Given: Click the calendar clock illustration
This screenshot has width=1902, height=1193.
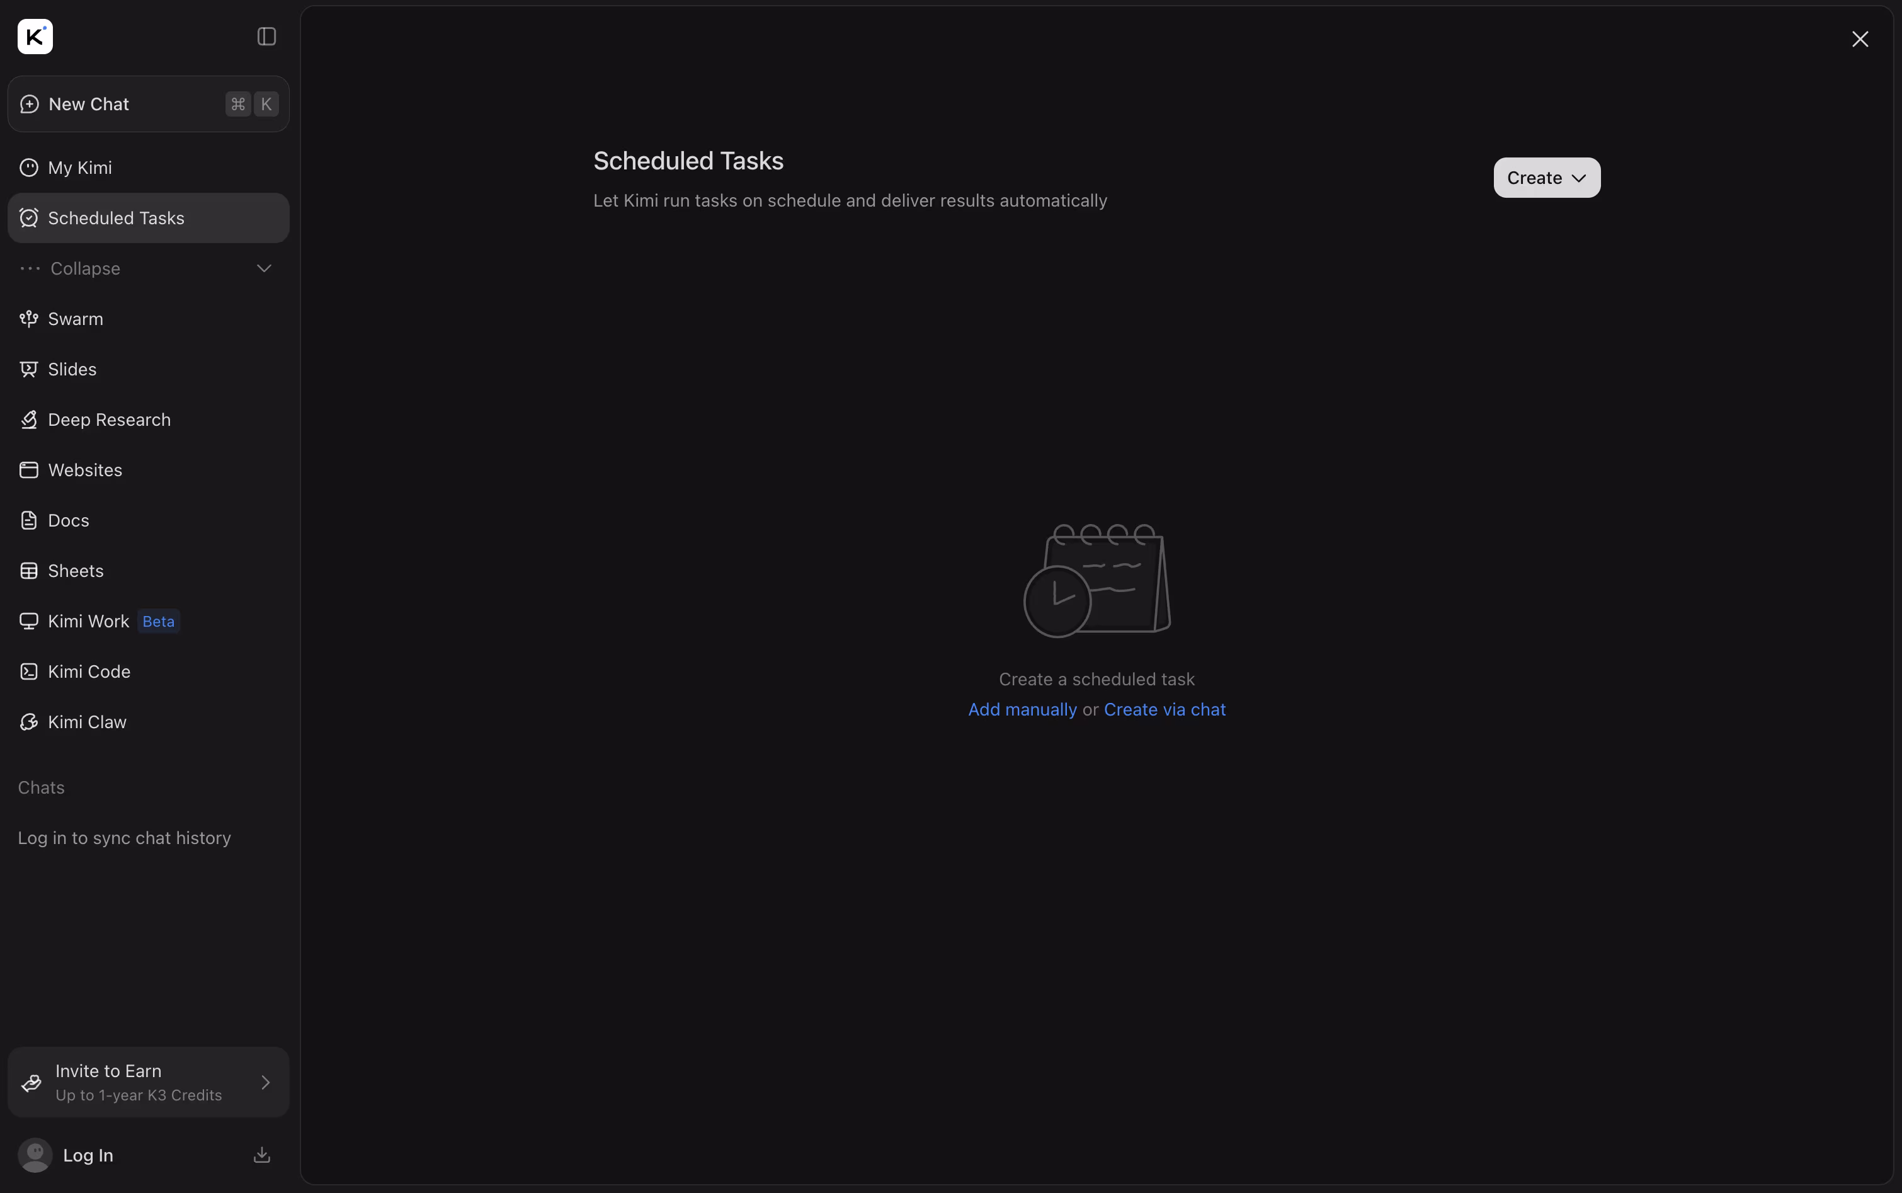Looking at the screenshot, I should (x=1096, y=581).
